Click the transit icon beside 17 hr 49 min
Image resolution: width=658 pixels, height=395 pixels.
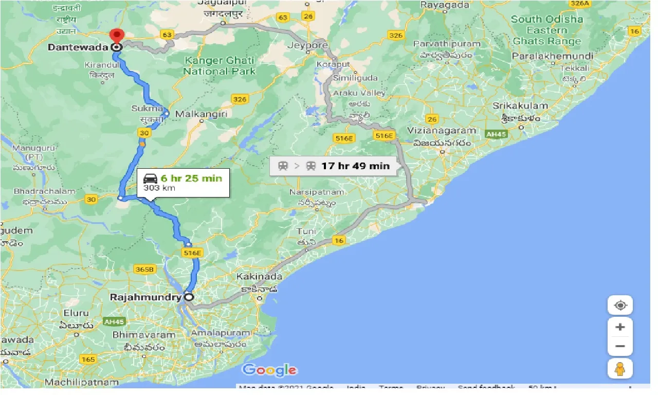(311, 166)
